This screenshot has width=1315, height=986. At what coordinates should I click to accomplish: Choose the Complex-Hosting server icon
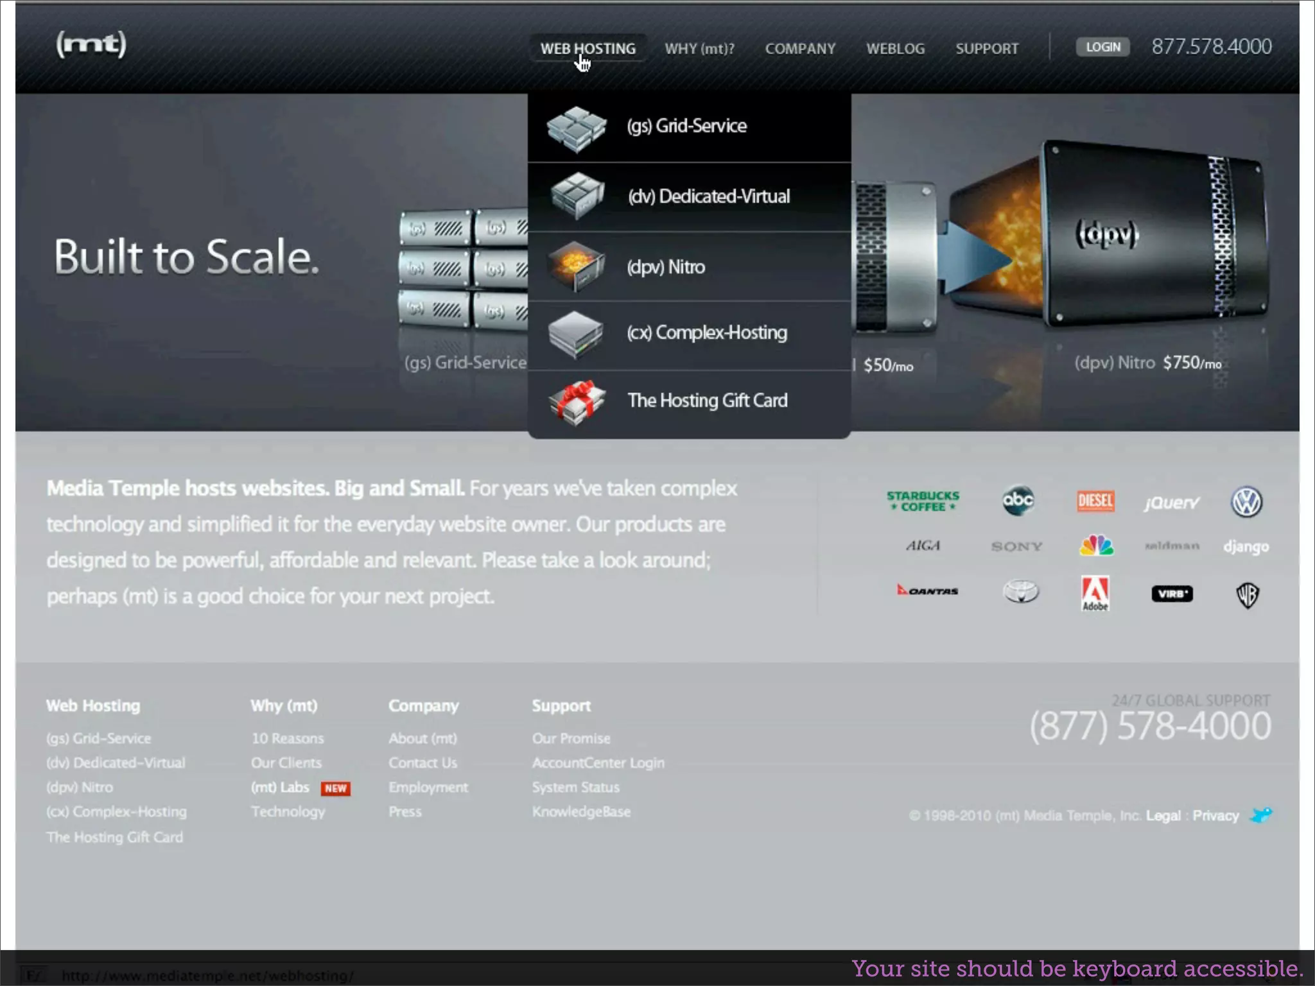(x=576, y=334)
